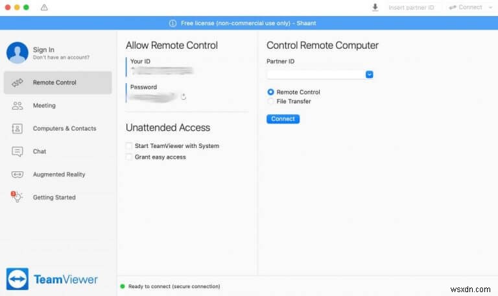Click the warning triangle icon in title bar
This screenshot has height=296, width=498.
(44, 7)
